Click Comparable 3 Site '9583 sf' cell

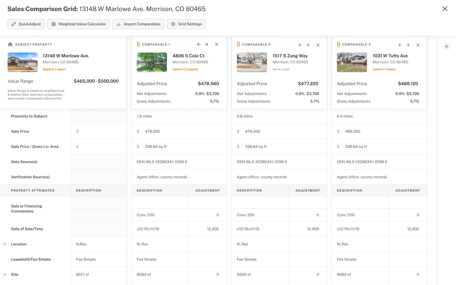point(360,275)
